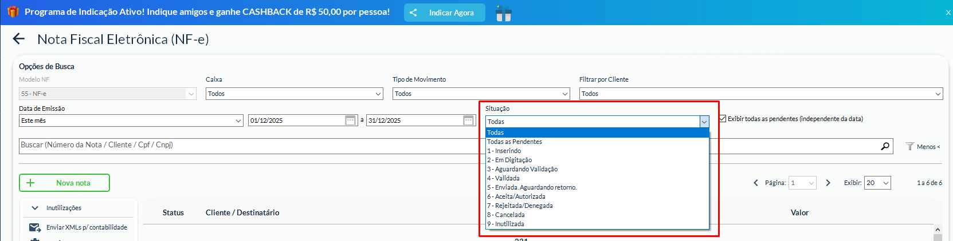Open the Caixa dropdown
Screen dimensions: 953x241
click(294, 94)
